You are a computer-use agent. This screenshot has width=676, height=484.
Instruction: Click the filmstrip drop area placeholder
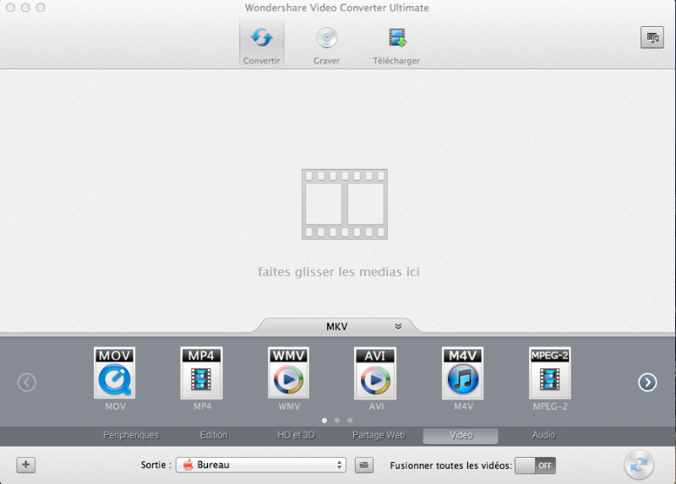(345, 204)
